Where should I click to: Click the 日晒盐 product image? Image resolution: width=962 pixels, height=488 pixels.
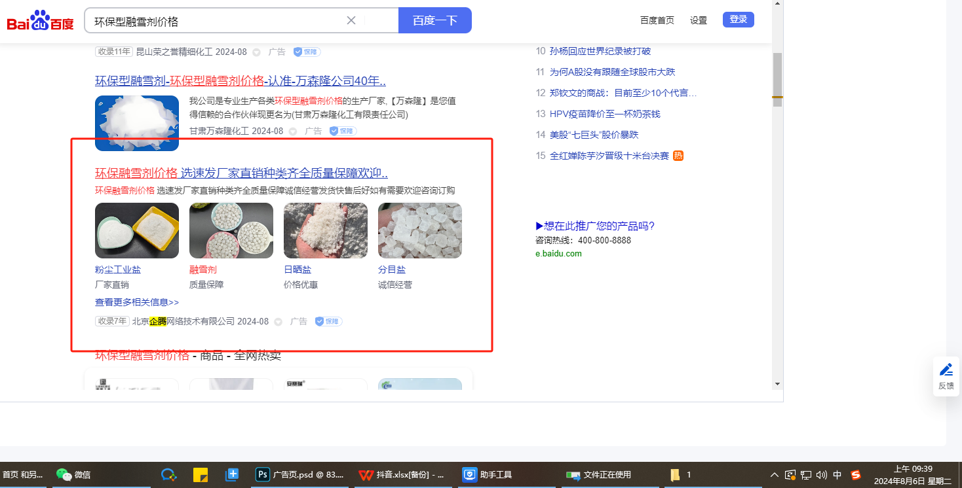click(326, 230)
